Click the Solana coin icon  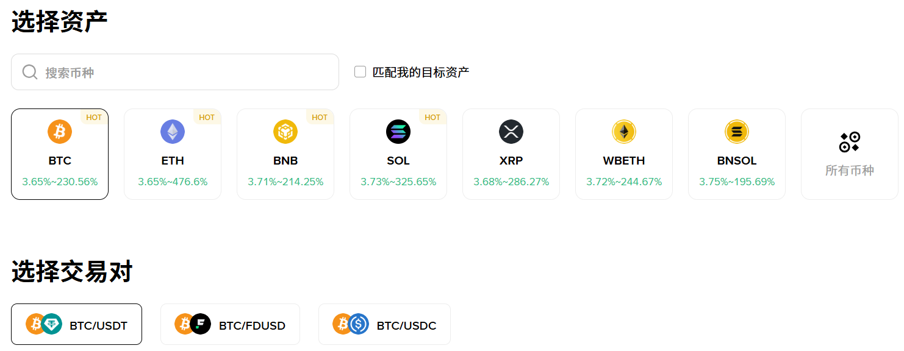[398, 132]
